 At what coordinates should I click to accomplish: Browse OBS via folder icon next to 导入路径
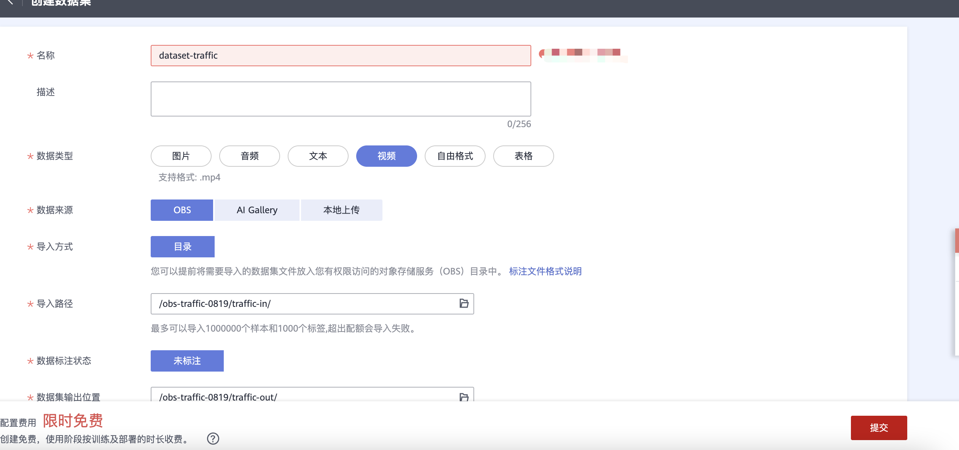point(464,303)
